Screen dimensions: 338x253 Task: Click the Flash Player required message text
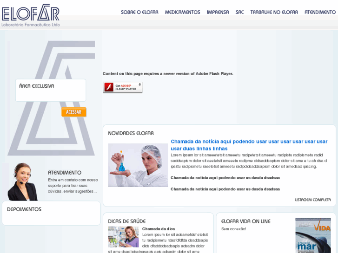point(168,74)
